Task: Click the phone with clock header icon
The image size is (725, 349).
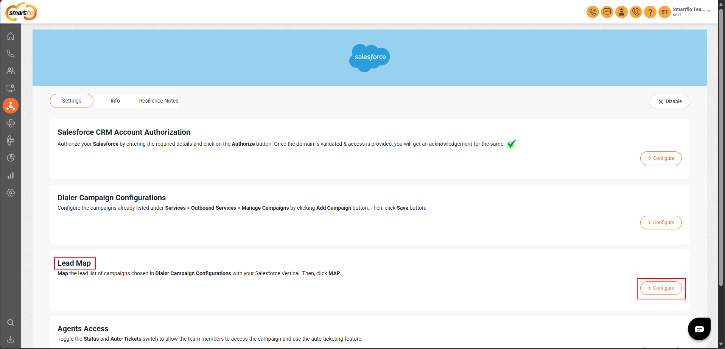Action: pyautogui.click(x=636, y=12)
